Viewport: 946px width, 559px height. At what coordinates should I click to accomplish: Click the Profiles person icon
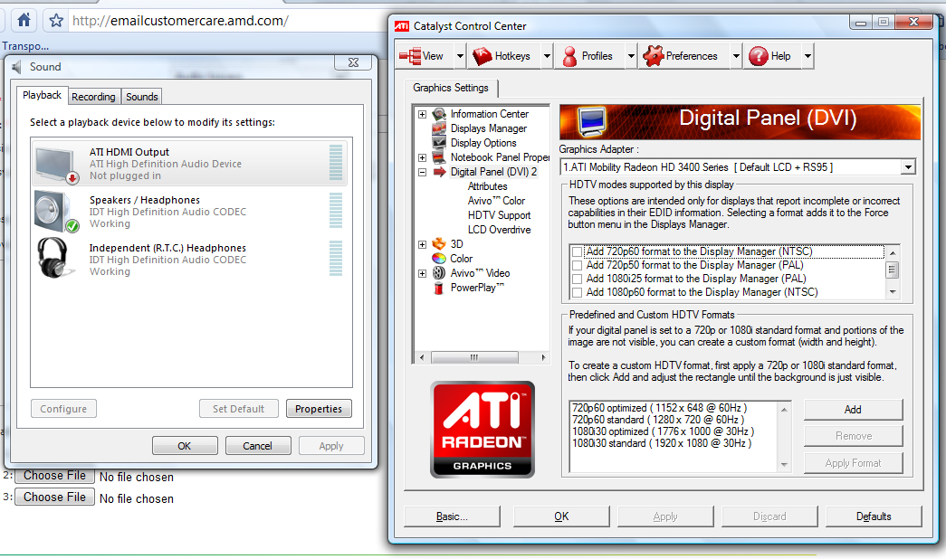(569, 56)
